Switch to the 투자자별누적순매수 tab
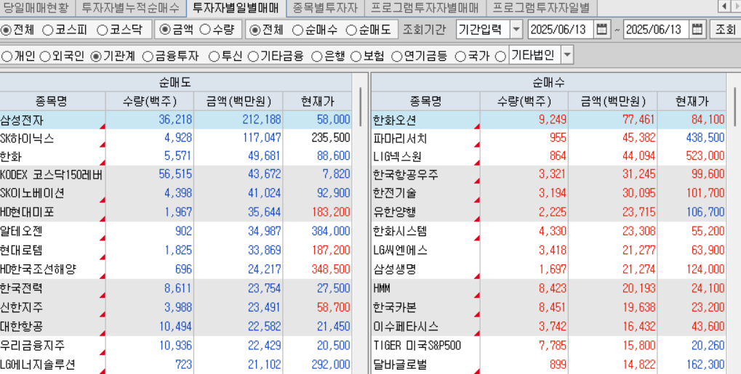 130,7
